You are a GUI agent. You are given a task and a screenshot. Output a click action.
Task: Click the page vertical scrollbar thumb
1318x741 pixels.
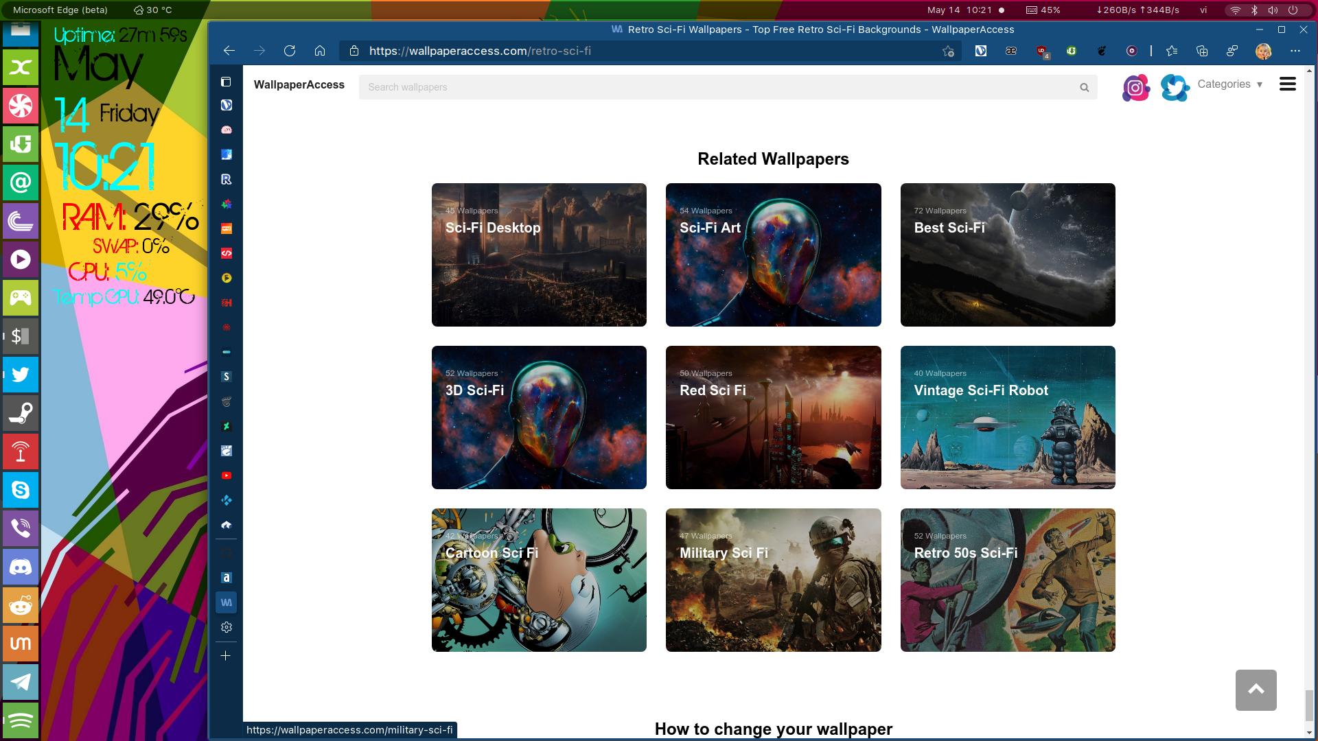(x=1309, y=705)
